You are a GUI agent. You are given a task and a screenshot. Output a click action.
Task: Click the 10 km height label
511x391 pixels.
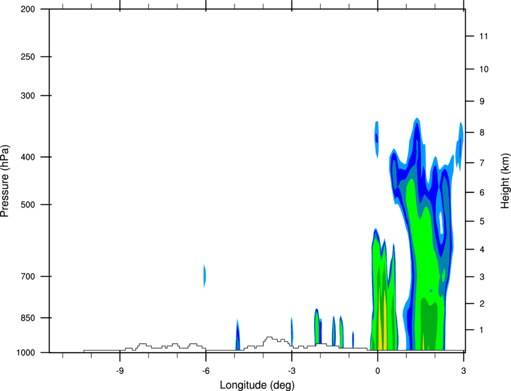tap(483, 69)
